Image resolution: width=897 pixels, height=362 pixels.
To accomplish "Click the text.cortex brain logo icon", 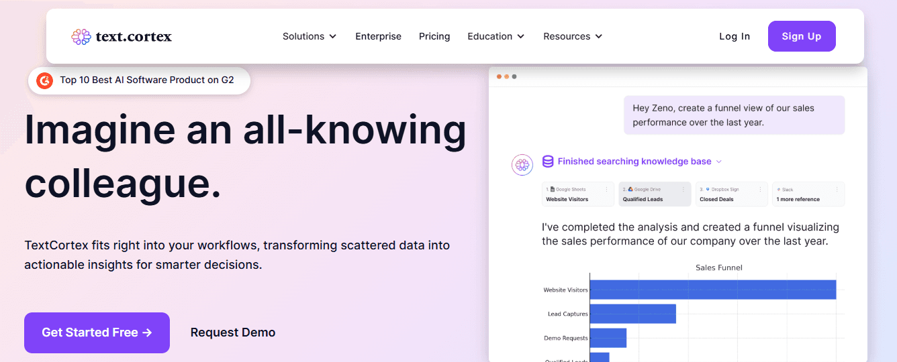I will [x=81, y=37].
